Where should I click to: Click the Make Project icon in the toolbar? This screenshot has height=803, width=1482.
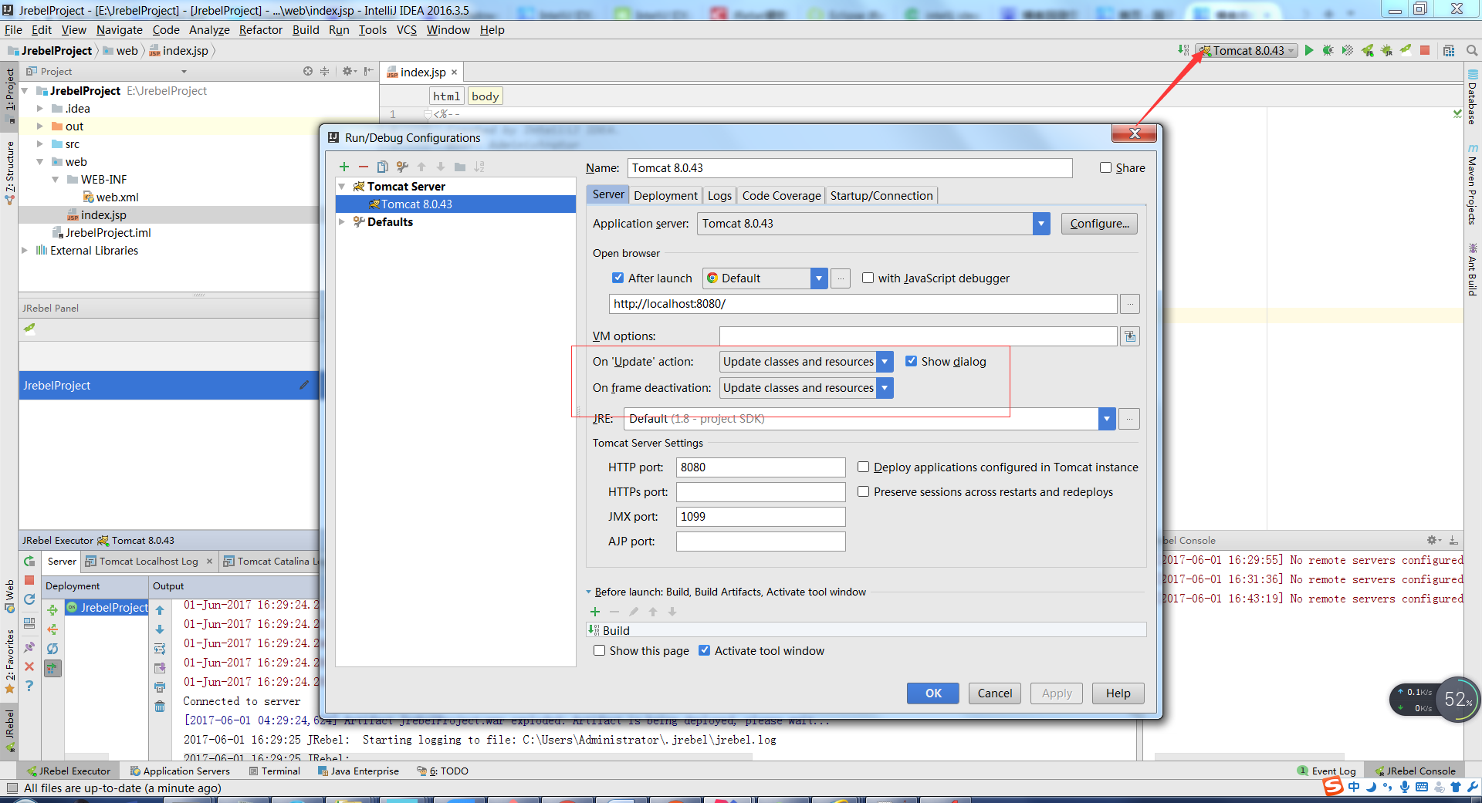[x=1183, y=50]
